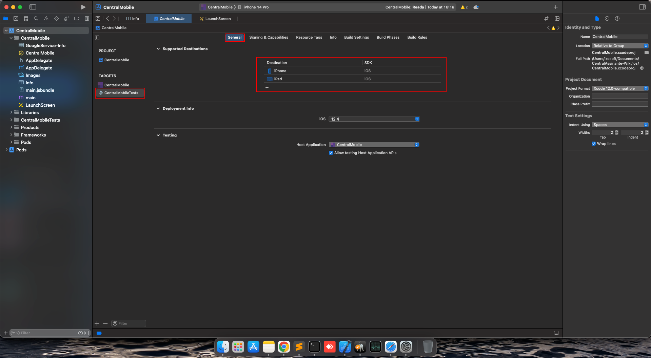
Task: Collapse the Testing section
Action: pos(158,135)
